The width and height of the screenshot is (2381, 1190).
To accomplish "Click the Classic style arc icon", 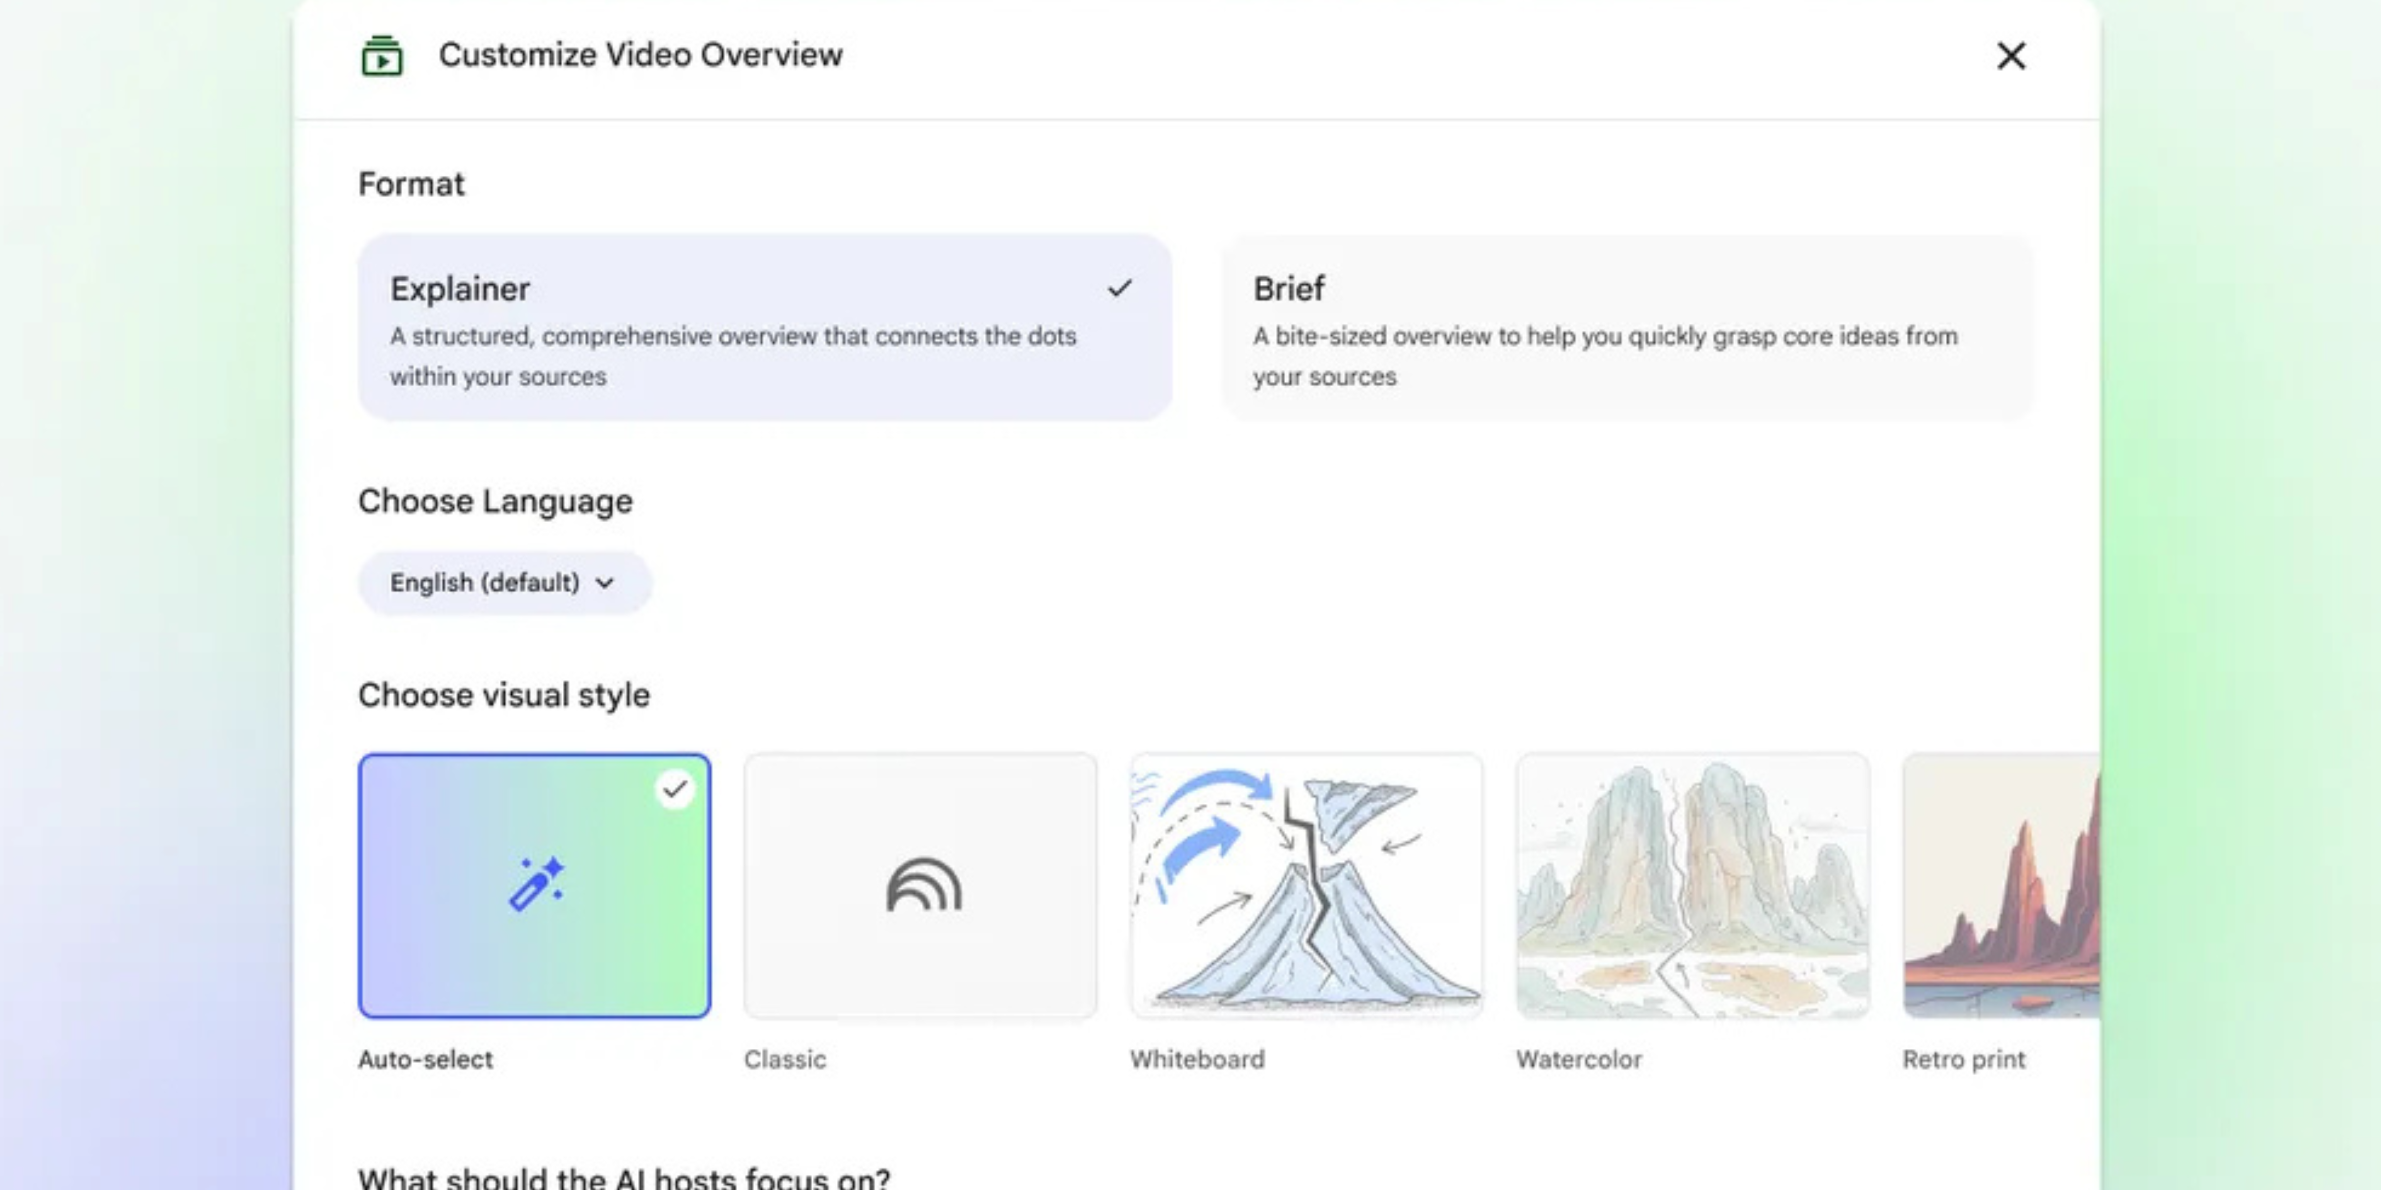I will (924, 885).
